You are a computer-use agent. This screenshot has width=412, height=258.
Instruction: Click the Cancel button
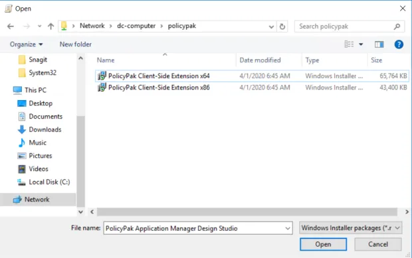tap(378, 244)
